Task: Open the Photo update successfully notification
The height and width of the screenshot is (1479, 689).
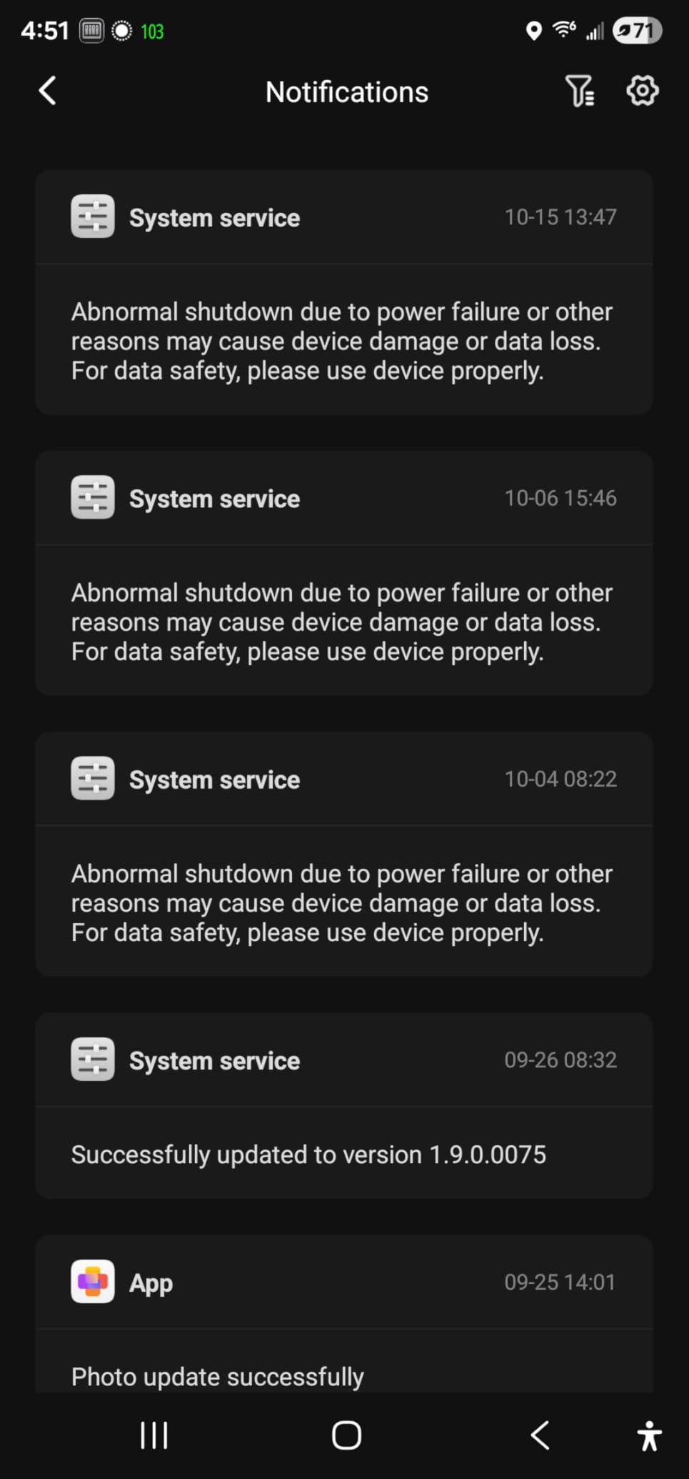Action: tap(344, 1360)
